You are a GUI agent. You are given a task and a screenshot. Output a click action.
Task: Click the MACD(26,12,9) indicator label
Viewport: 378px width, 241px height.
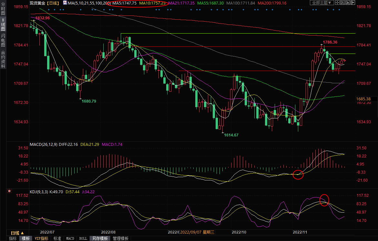click(x=44, y=144)
